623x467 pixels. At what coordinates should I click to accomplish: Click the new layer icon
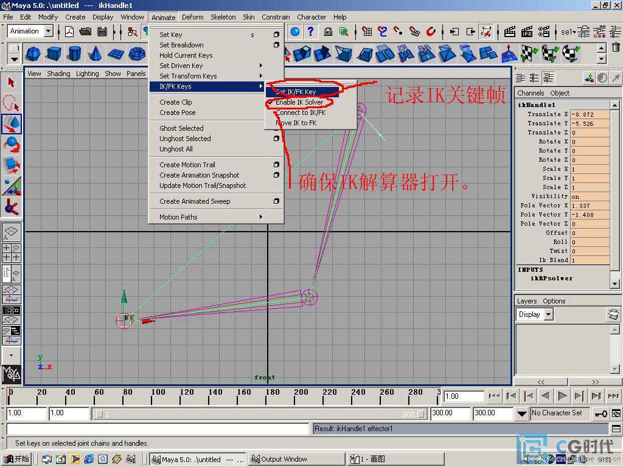(613, 314)
